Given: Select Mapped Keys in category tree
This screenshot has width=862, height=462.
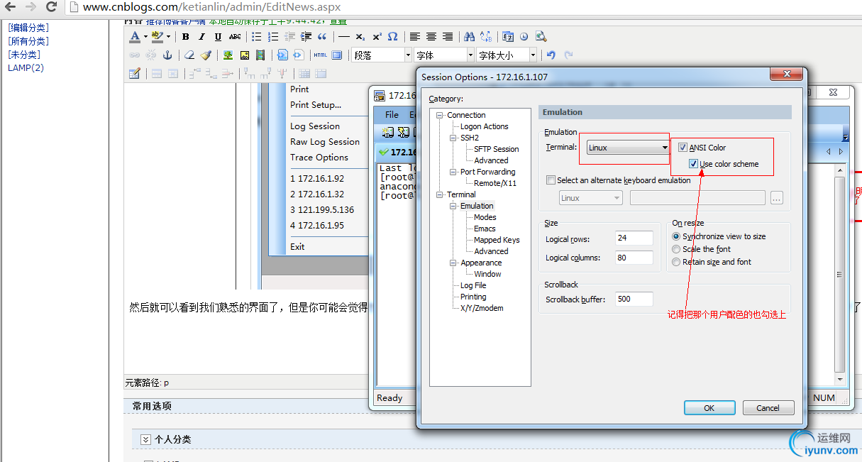Looking at the screenshot, I should pyautogui.click(x=497, y=240).
